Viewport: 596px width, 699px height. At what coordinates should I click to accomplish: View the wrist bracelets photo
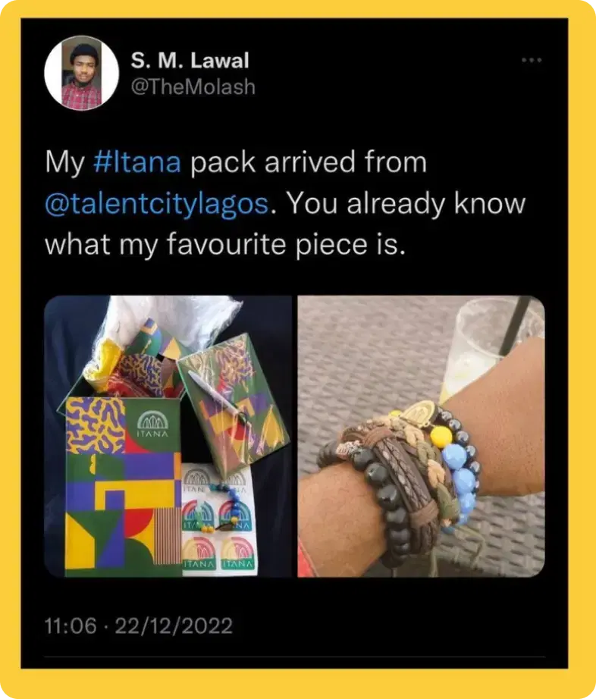422,437
